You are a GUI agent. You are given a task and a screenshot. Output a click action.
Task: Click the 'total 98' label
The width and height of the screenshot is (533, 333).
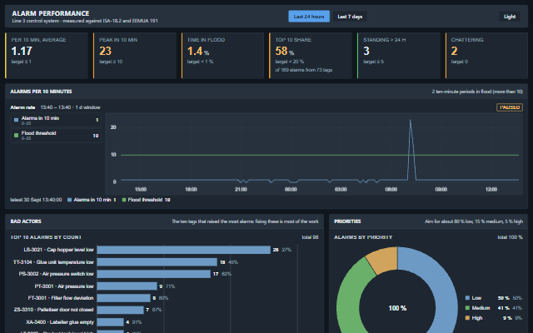tap(310, 237)
